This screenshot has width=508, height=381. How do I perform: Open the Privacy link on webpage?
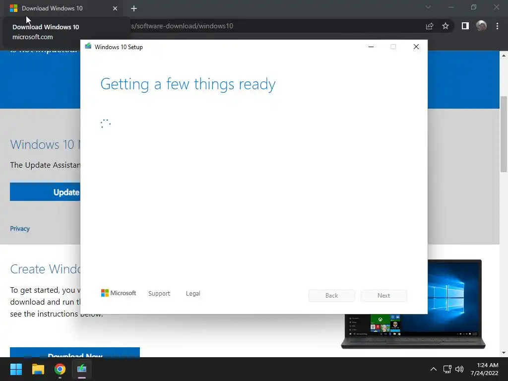pos(20,229)
